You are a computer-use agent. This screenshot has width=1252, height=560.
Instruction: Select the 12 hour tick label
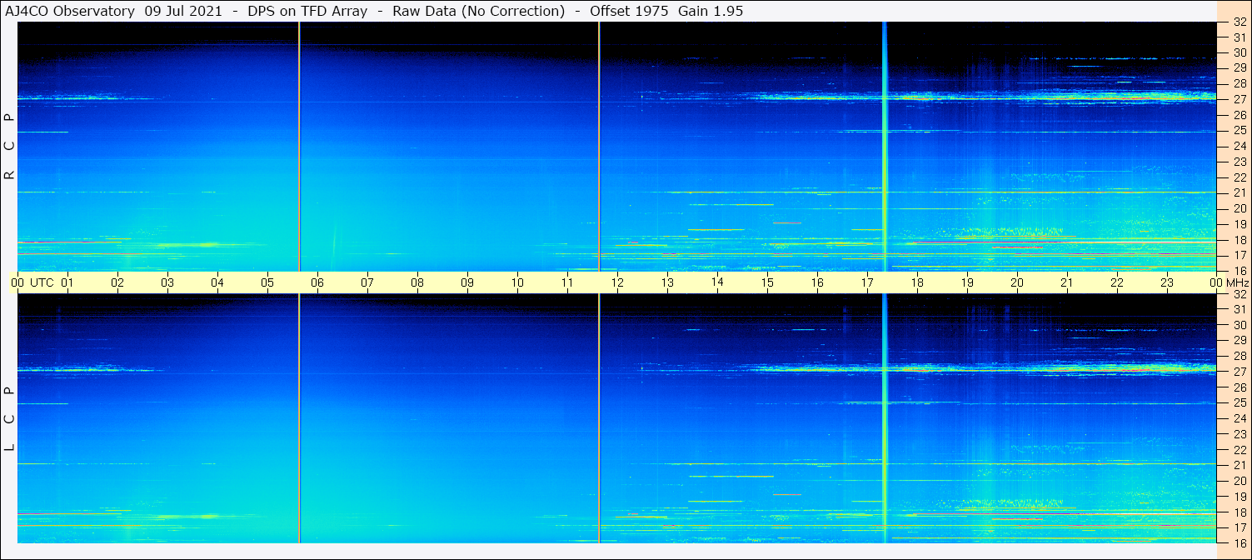617,282
